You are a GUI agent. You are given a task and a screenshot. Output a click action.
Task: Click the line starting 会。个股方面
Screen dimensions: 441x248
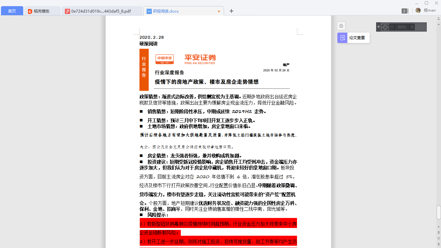pos(218,203)
